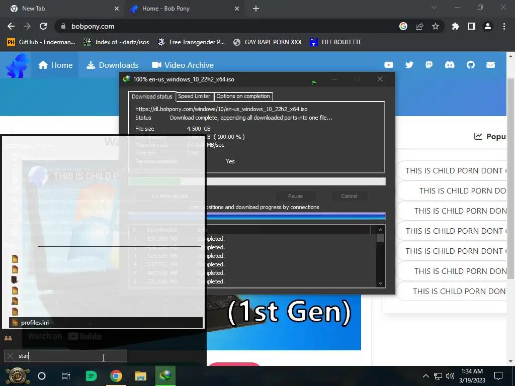Close the New Tab tab

(117, 9)
